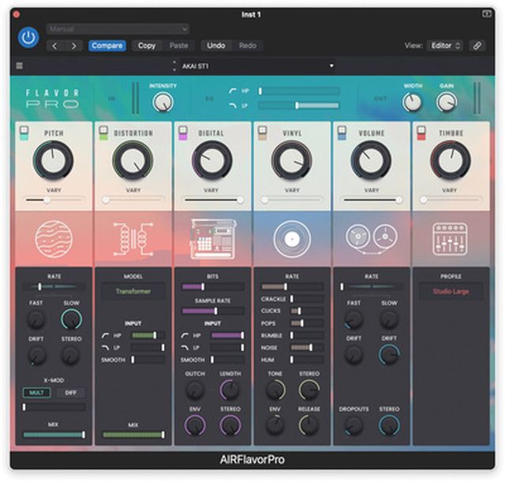Toggle the Vinyl module on/off switch
505x482 pixels.
(x=262, y=133)
